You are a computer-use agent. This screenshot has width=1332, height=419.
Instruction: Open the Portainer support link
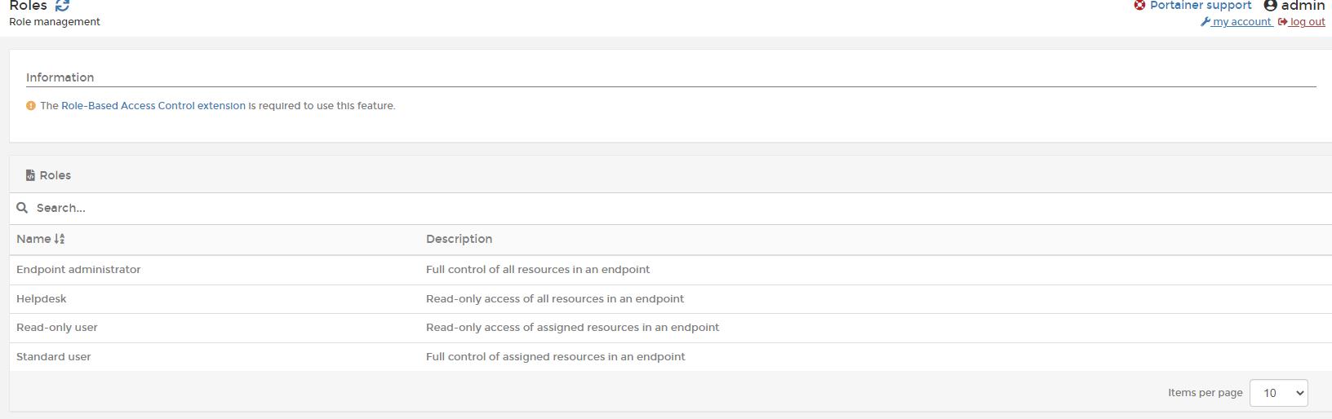tap(1200, 6)
